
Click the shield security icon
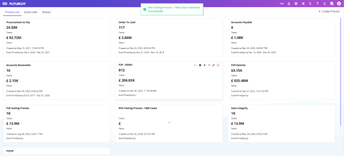(332, 4)
